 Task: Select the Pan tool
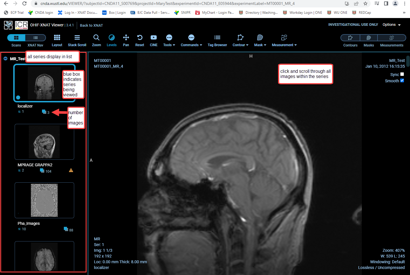tap(126, 40)
